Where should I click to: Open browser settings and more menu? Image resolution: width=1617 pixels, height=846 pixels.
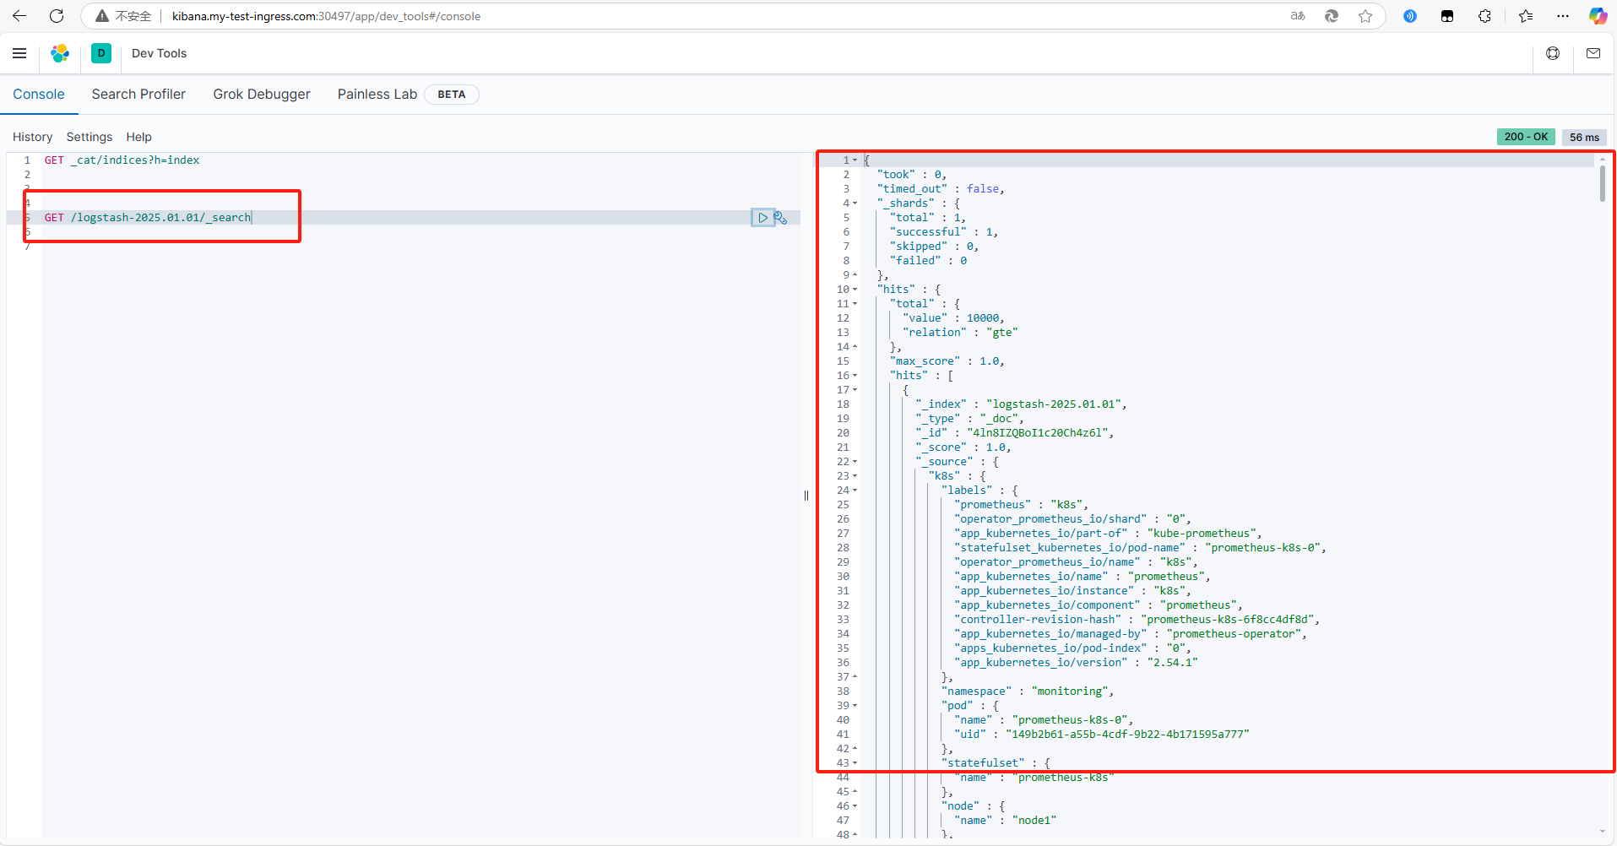(x=1563, y=16)
